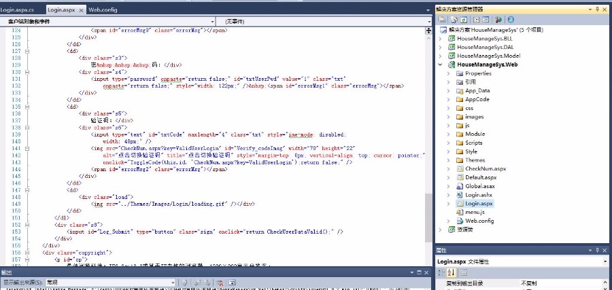Image resolution: width=612 pixels, height=290 pixels.
Task: Click the alphabetical sort icon in Properties panel
Action: pos(450,272)
